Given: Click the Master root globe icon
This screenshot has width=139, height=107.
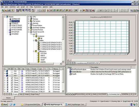Looking at the screenshot, I should (x=7, y=17).
